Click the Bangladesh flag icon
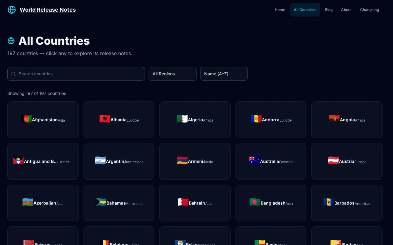 (255, 202)
